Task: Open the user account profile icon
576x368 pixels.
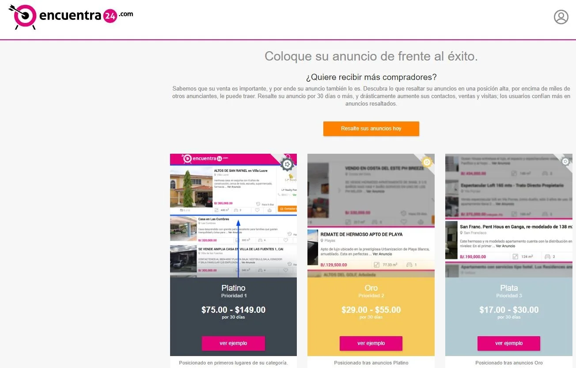Action: (x=561, y=17)
